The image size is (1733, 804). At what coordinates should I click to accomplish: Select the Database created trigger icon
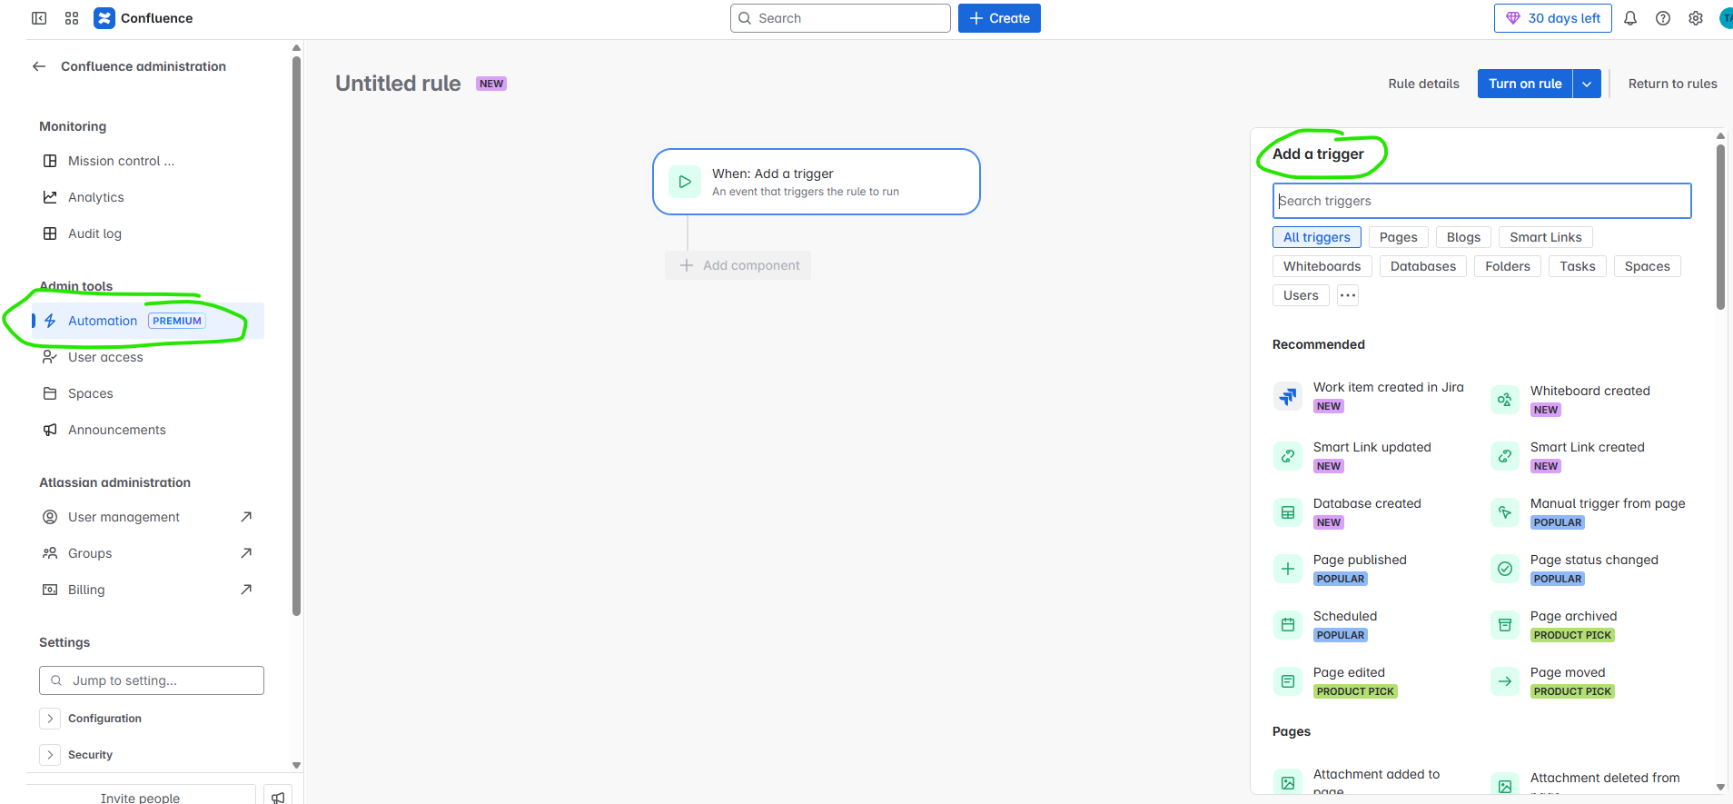coord(1288,512)
